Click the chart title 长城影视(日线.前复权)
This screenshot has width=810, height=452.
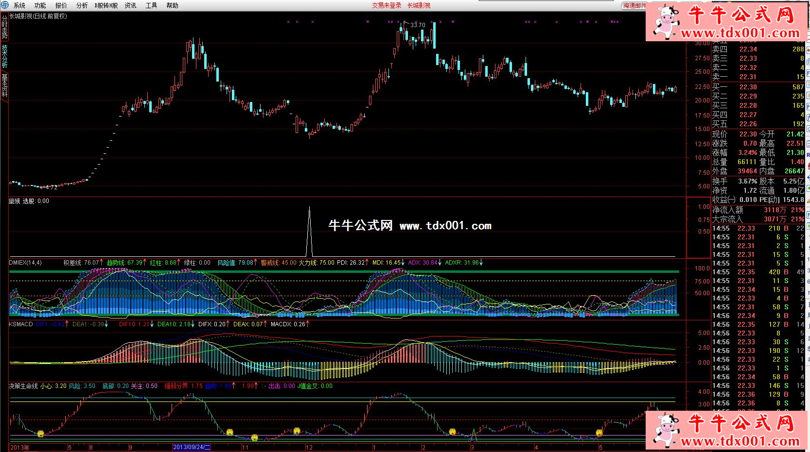coord(38,16)
